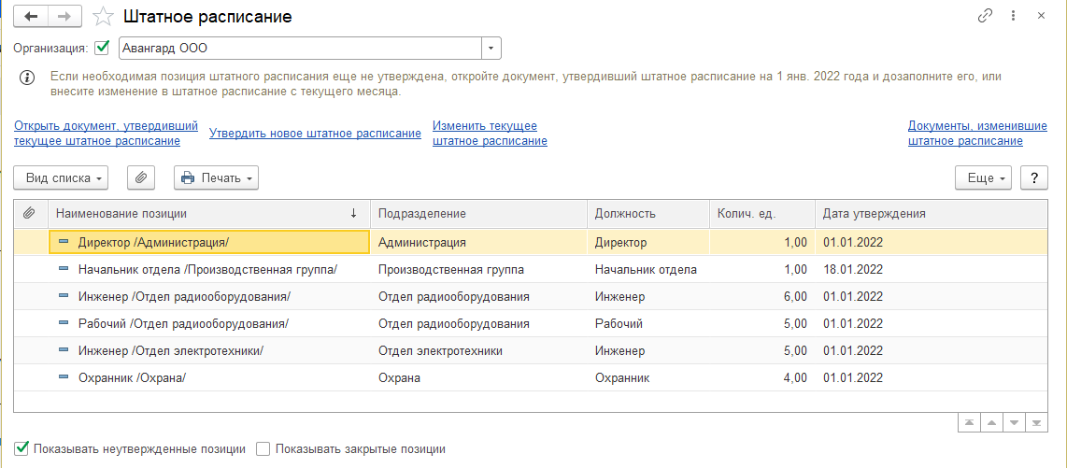The width and height of the screenshot is (1067, 468).
Task: Disable Показывать неутвержденные позиции checkbox
Action: click(22, 448)
